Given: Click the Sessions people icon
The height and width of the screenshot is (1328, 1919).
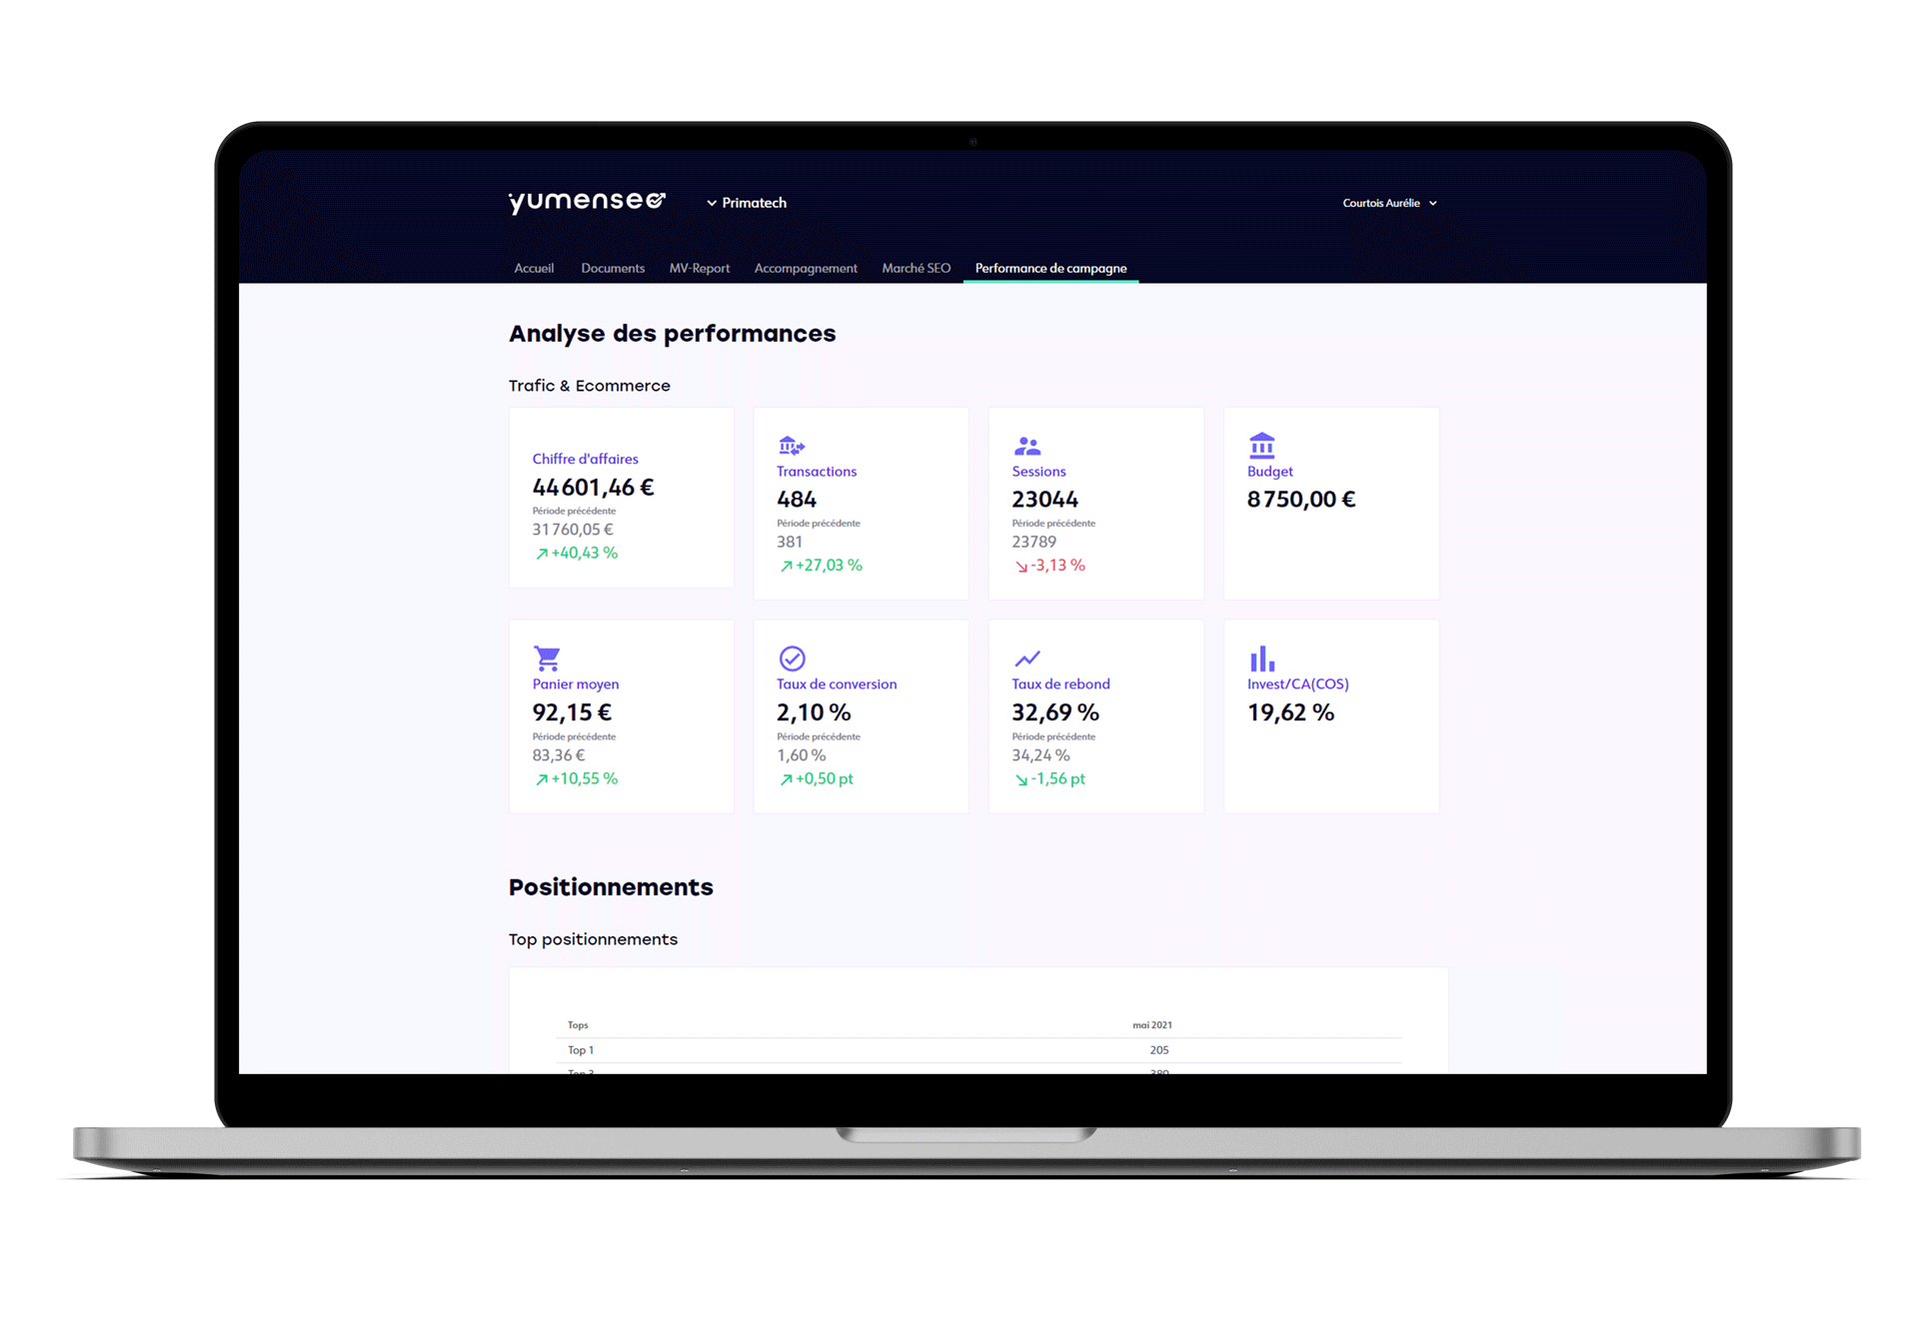Looking at the screenshot, I should point(1027,446).
